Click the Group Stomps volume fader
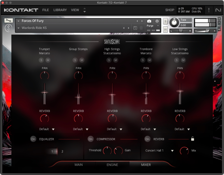This screenshot has height=175, width=224. pos(78,97)
